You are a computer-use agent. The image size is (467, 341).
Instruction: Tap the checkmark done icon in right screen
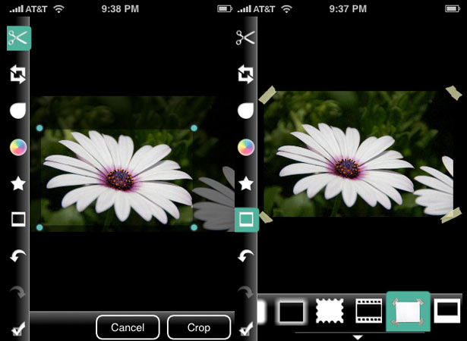pos(246,329)
